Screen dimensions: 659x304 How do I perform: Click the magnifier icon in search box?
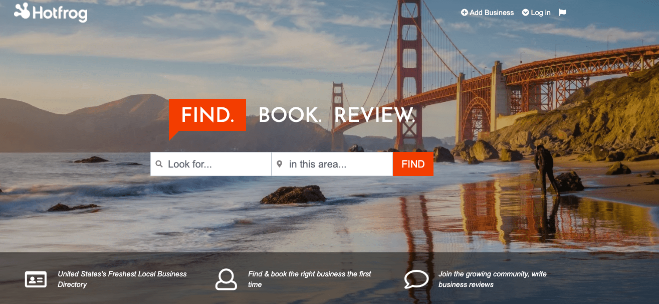[x=159, y=164]
